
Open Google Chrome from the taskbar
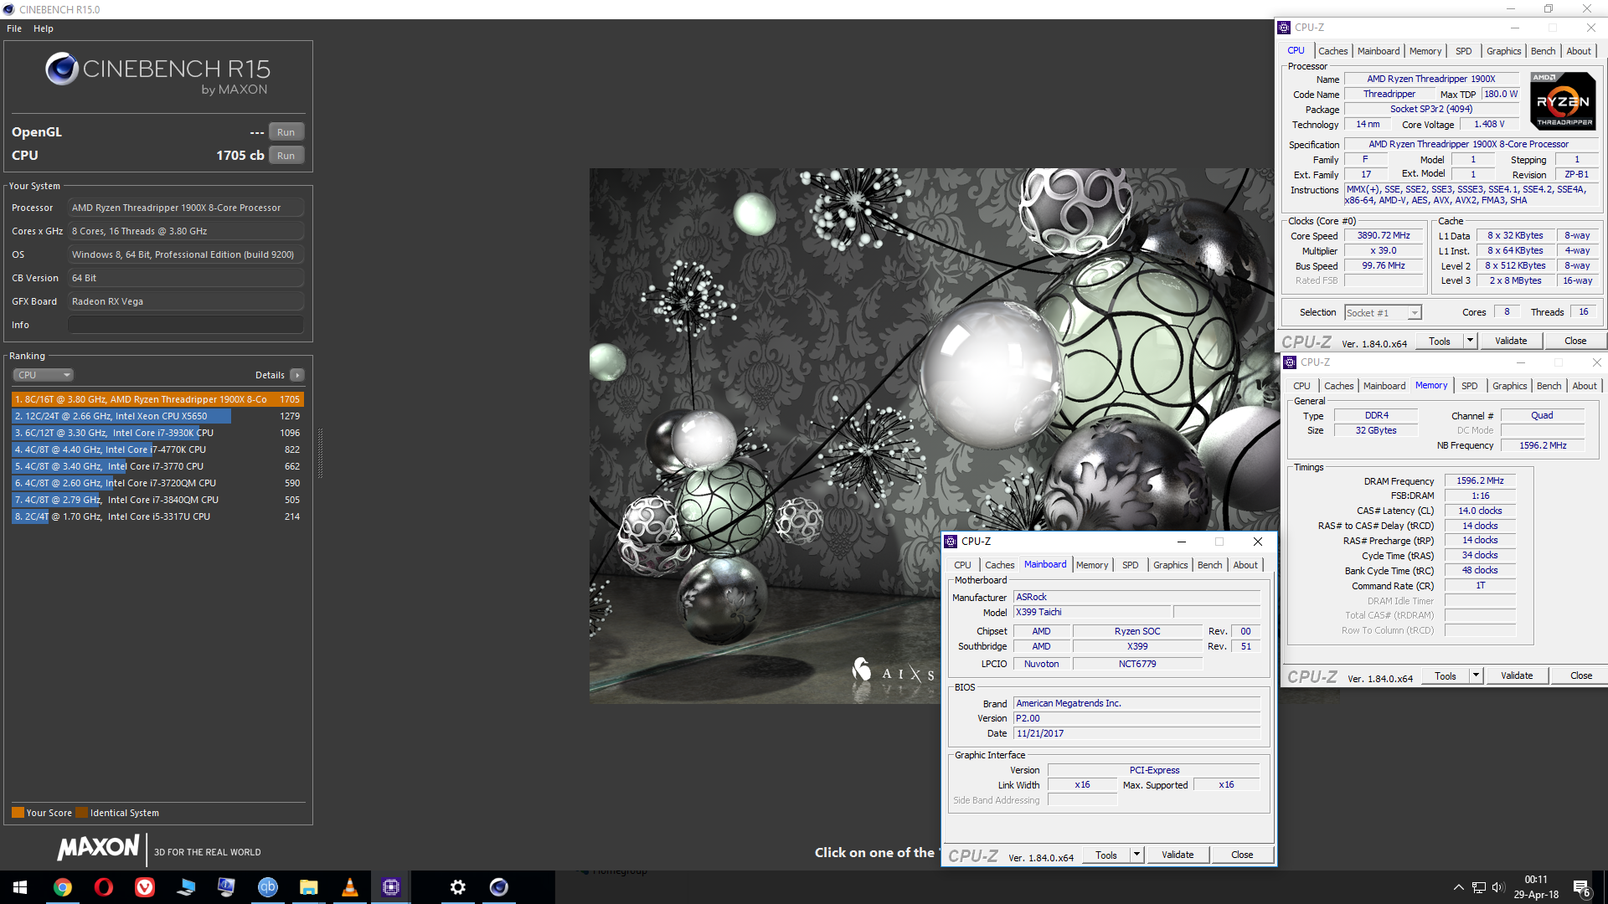point(63,887)
